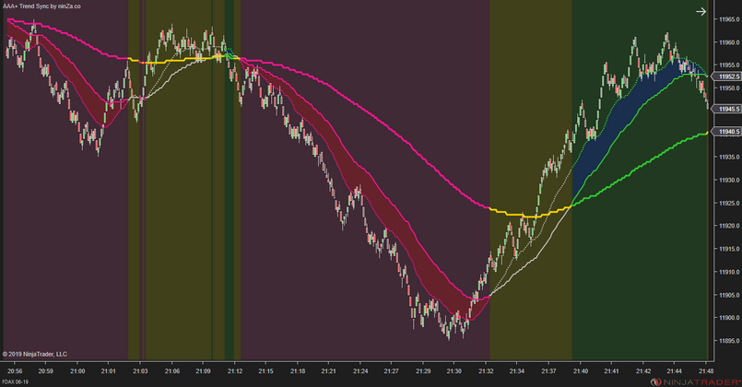Image resolution: width=742 pixels, height=387 pixels.
Task: Click the 11965.0 label on price axis
Action: 726,20
